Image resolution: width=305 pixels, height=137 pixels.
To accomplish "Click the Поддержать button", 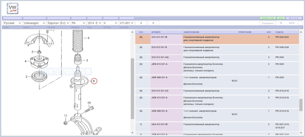I will [268, 23].
